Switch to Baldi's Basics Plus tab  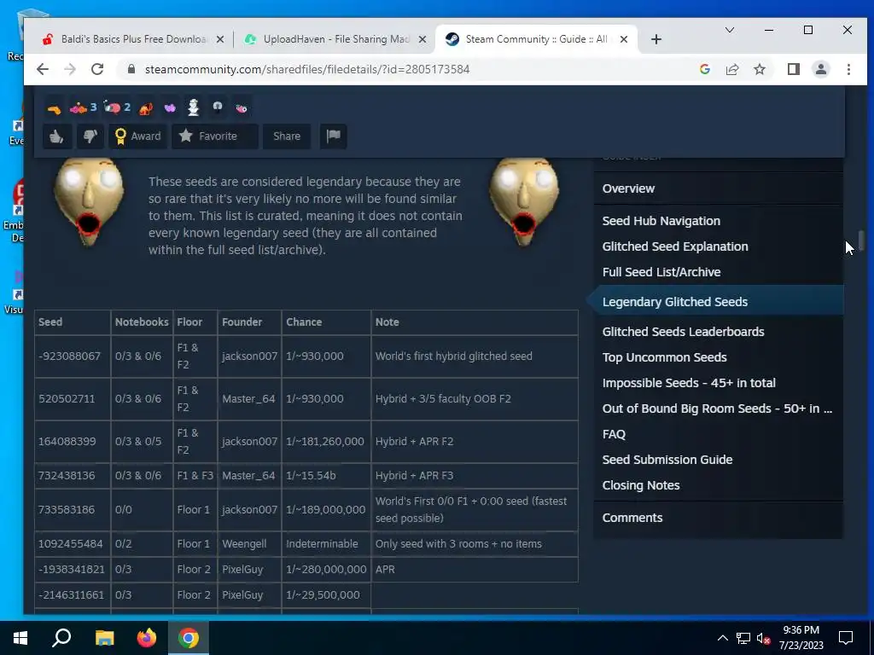132,39
